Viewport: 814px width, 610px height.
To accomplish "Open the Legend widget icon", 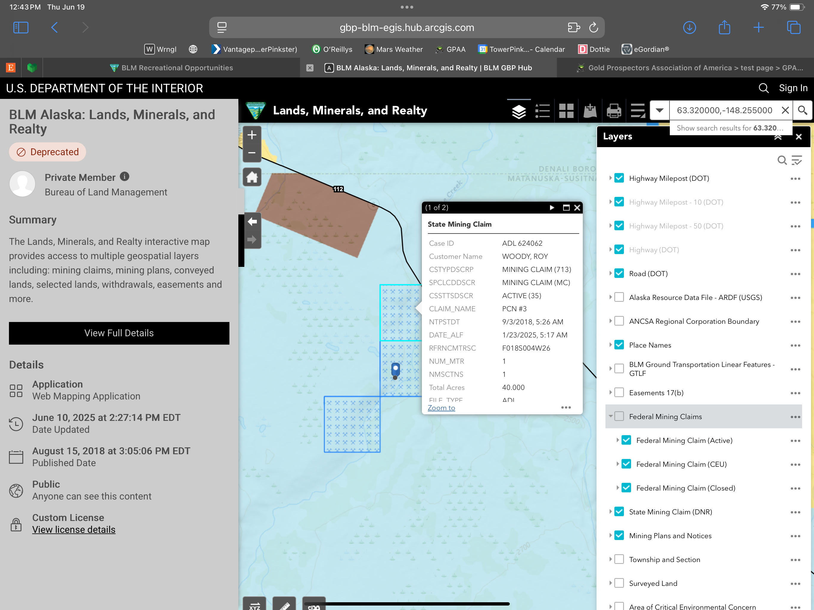I will click(x=543, y=111).
